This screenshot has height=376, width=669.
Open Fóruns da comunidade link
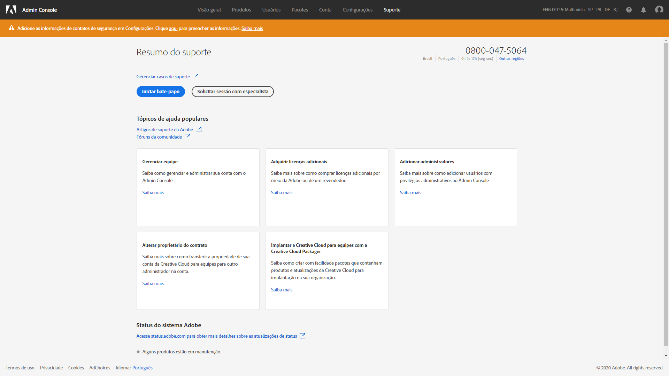tap(159, 137)
